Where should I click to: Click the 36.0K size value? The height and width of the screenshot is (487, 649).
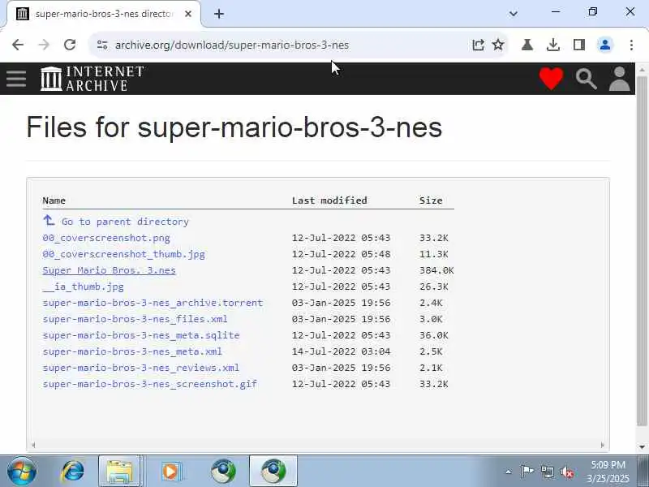point(434,335)
